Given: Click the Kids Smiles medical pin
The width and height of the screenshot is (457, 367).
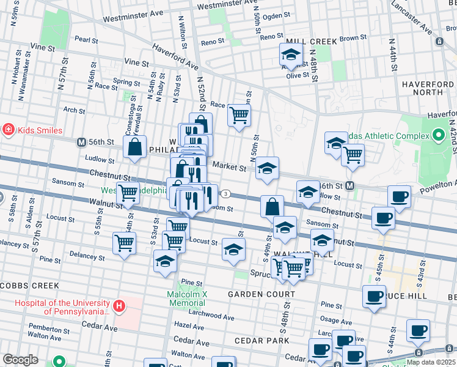Looking at the screenshot, I should click(9, 130).
